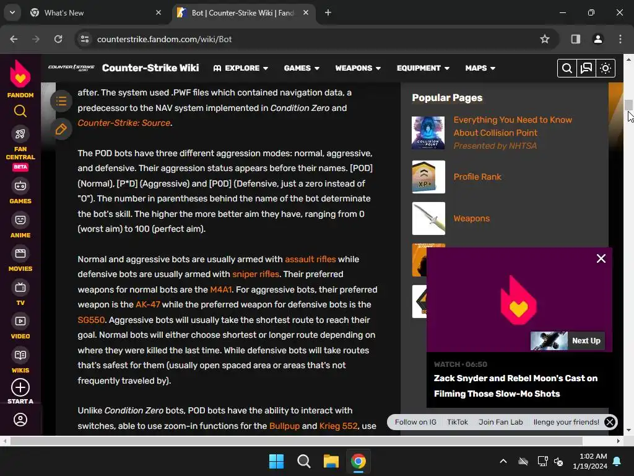Image resolution: width=634 pixels, height=476 pixels.
Task: Open Collision Point sponsored link
Action: click(513, 126)
